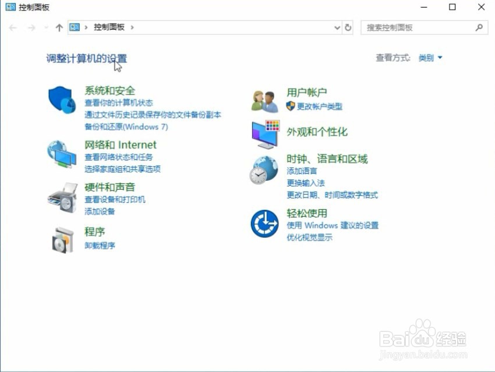Open the Network and Internet globe icon
Viewport: 495px width, 372px height.
pos(62,154)
